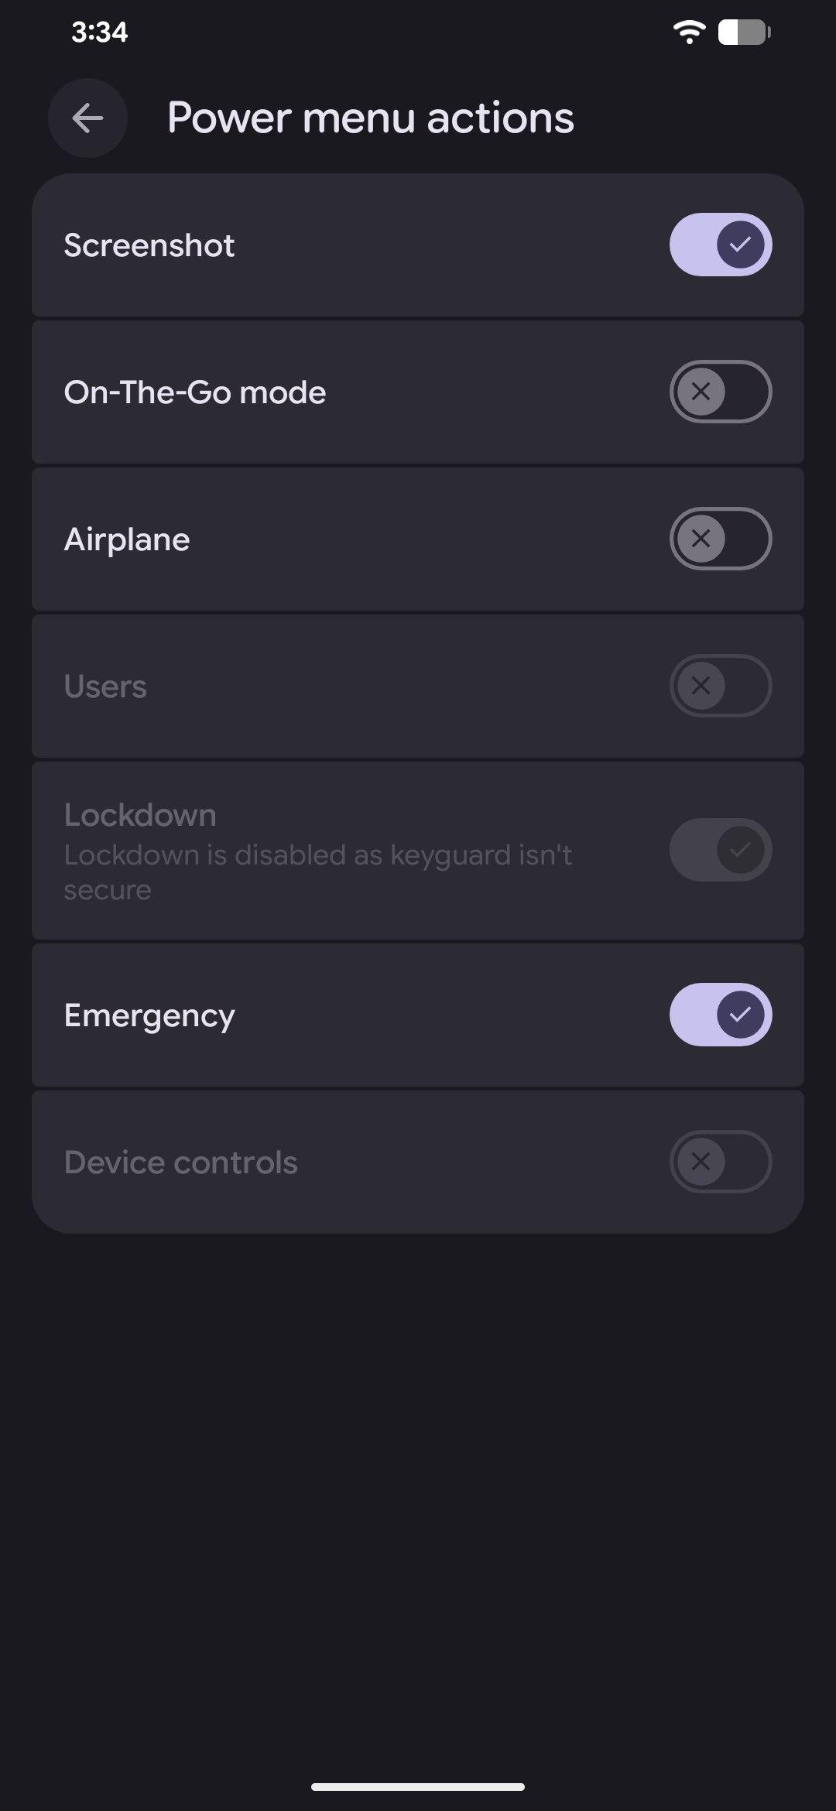The image size is (836, 1811).
Task: Select the Device controls label
Action: 180,1162
